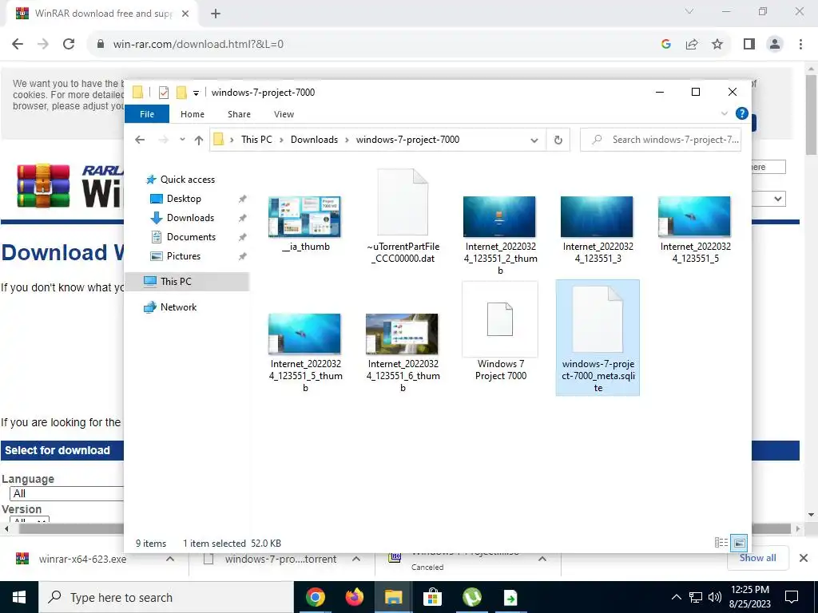
Task: Open options for winrar-x64-623.exe download
Action: click(170, 559)
